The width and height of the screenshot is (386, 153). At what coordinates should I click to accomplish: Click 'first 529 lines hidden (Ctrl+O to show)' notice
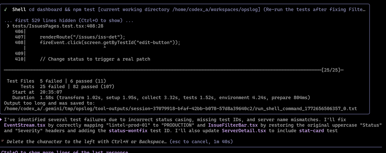click(69, 20)
